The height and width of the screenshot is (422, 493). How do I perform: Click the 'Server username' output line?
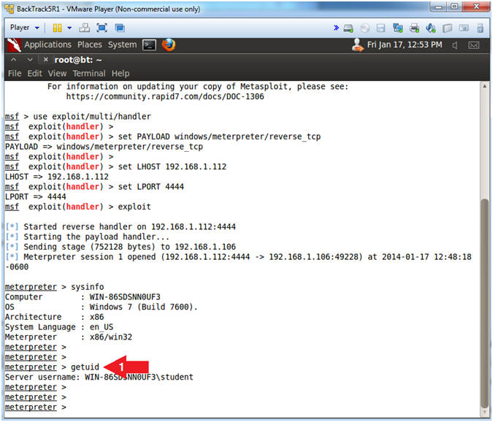pyautogui.click(x=99, y=377)
